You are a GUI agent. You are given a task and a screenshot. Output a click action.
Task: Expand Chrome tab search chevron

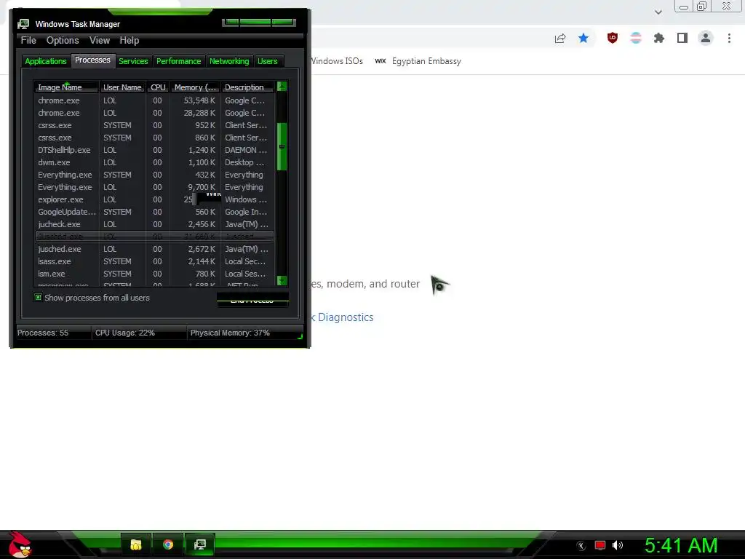tap(658, 12)
